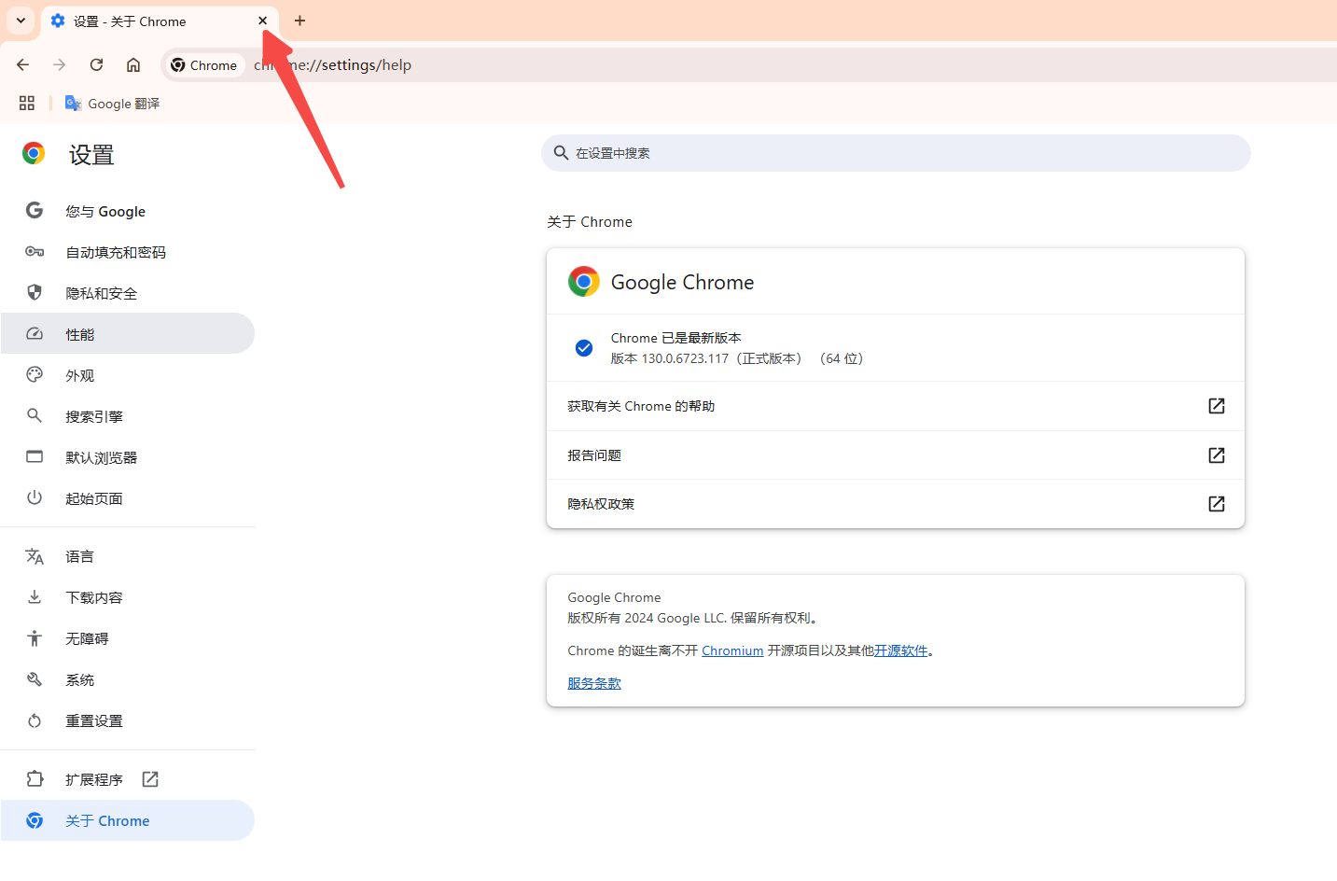This screenshot has height=881, width=1337.
Task: Open 获取有关 Chrome 的帮助 row
Action: click(896, 406)
